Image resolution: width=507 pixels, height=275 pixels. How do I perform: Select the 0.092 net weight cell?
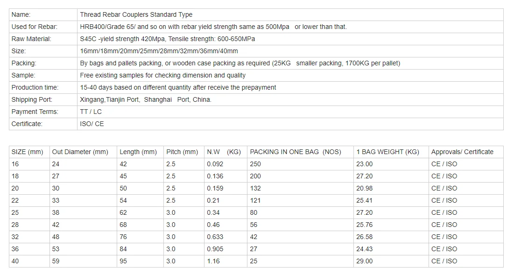point(225,164)
